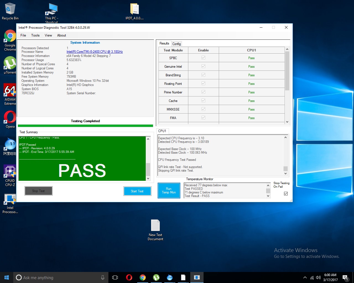This screenshot has height=283, width=354.
Task: Click the Chrome icon in the taskbar
Action: 142,277
